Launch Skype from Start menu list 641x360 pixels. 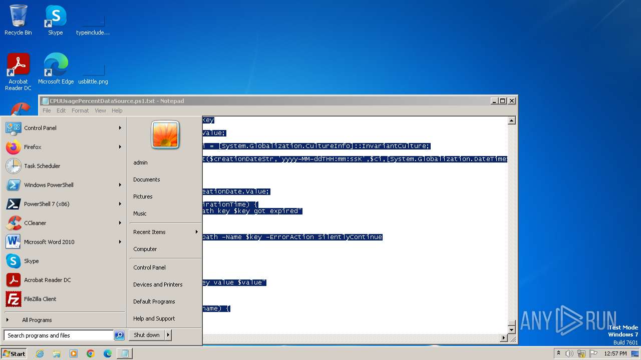(64, 261)
